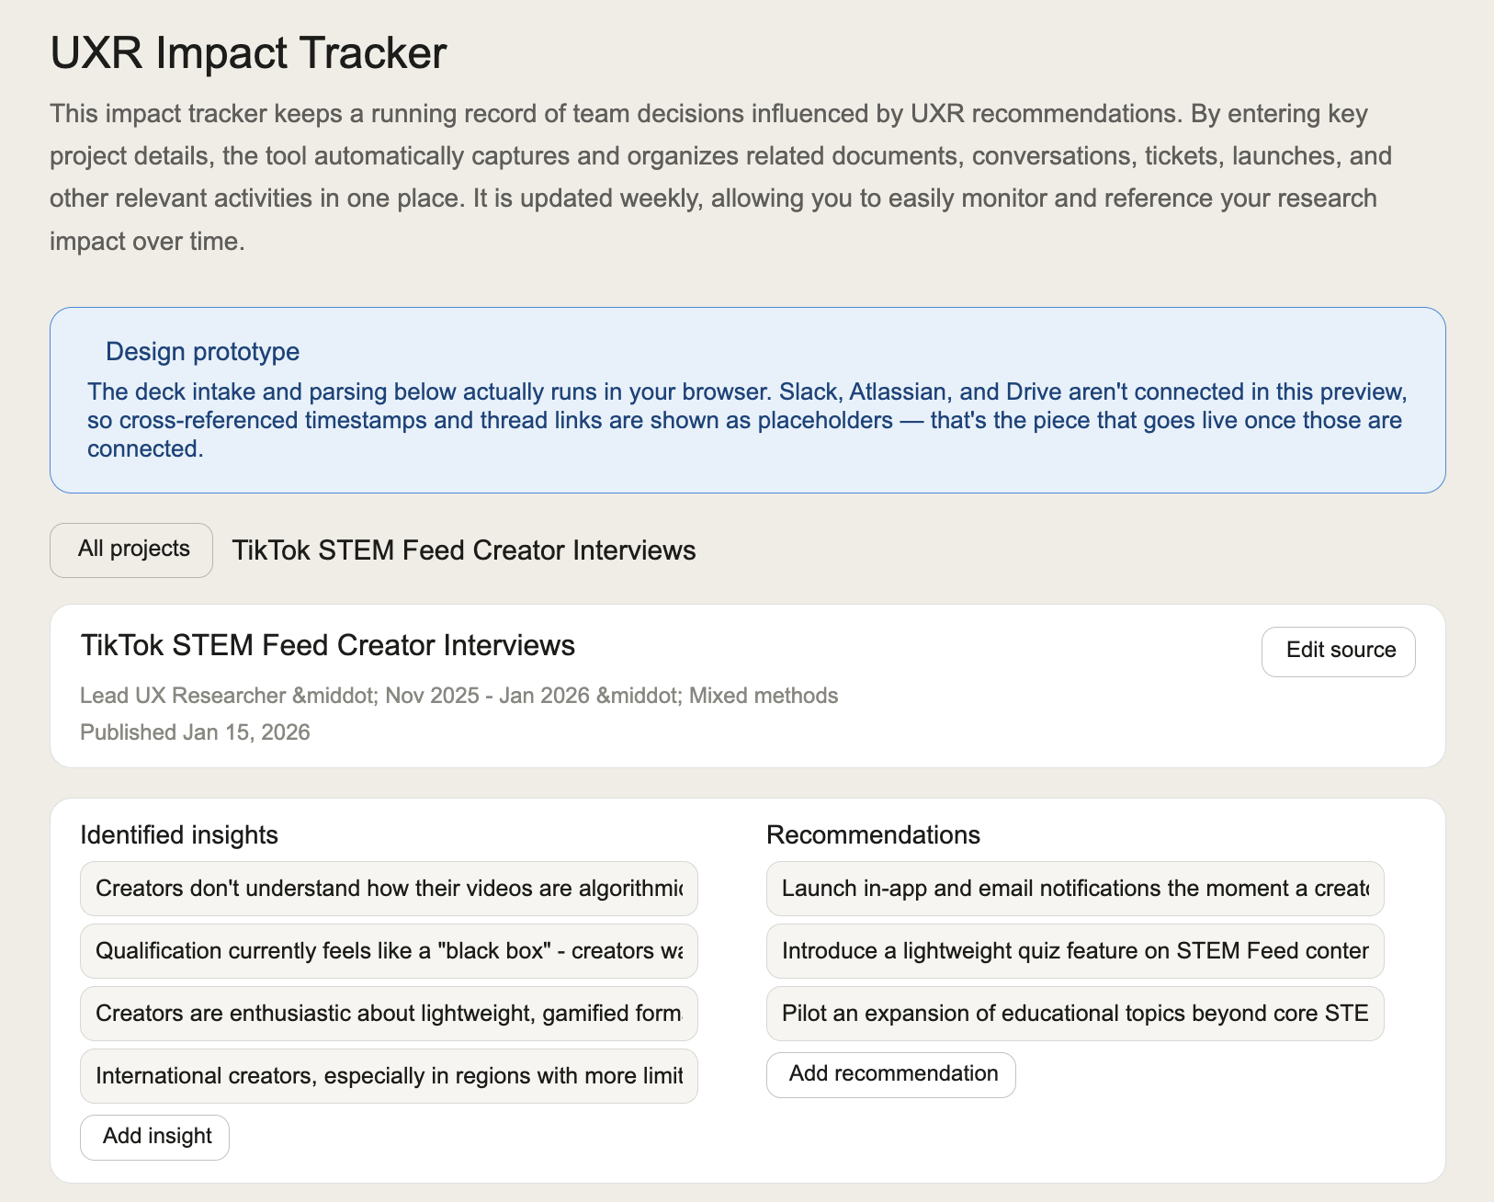Click the Design prototype banner heading

[x=203, y=352]
